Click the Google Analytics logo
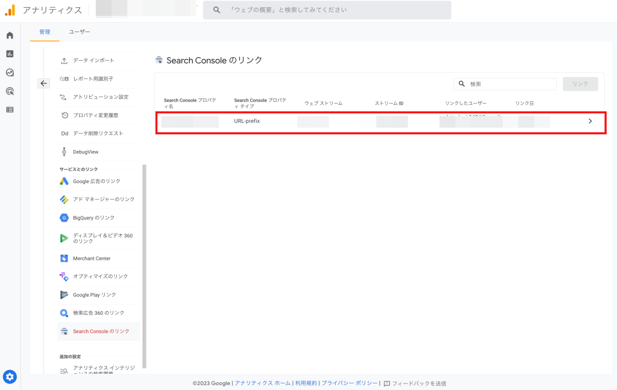 point(10,10)
